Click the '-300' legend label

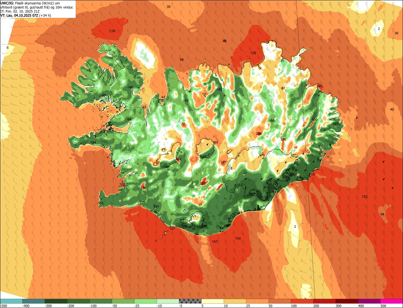click(48, 305)
